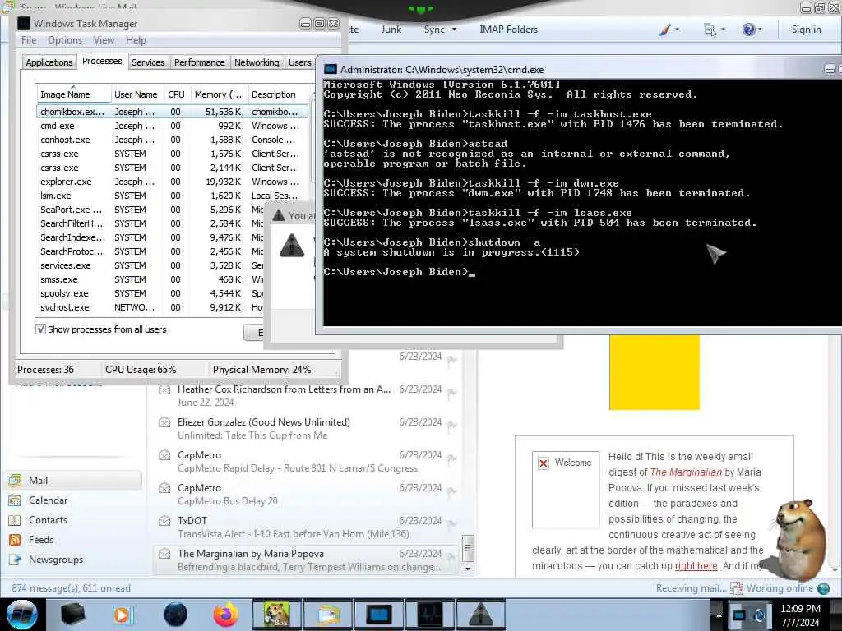Switch to ChomikBox hamster taskbar button

point(276,615)
